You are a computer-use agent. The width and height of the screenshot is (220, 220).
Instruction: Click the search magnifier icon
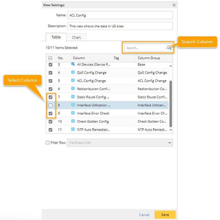(169, 48)
